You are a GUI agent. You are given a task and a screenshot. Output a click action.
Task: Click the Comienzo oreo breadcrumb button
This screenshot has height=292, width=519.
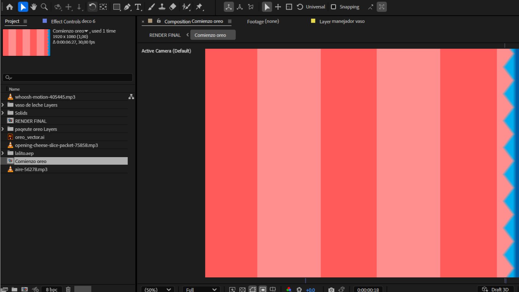click(213, 35)
